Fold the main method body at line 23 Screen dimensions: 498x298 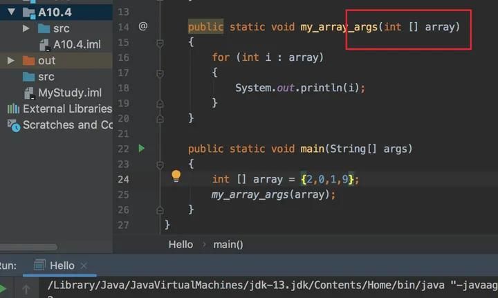[160, 164]
